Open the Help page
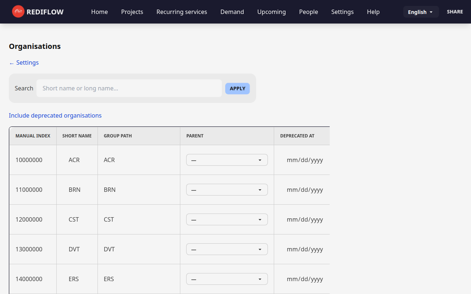 373,12
